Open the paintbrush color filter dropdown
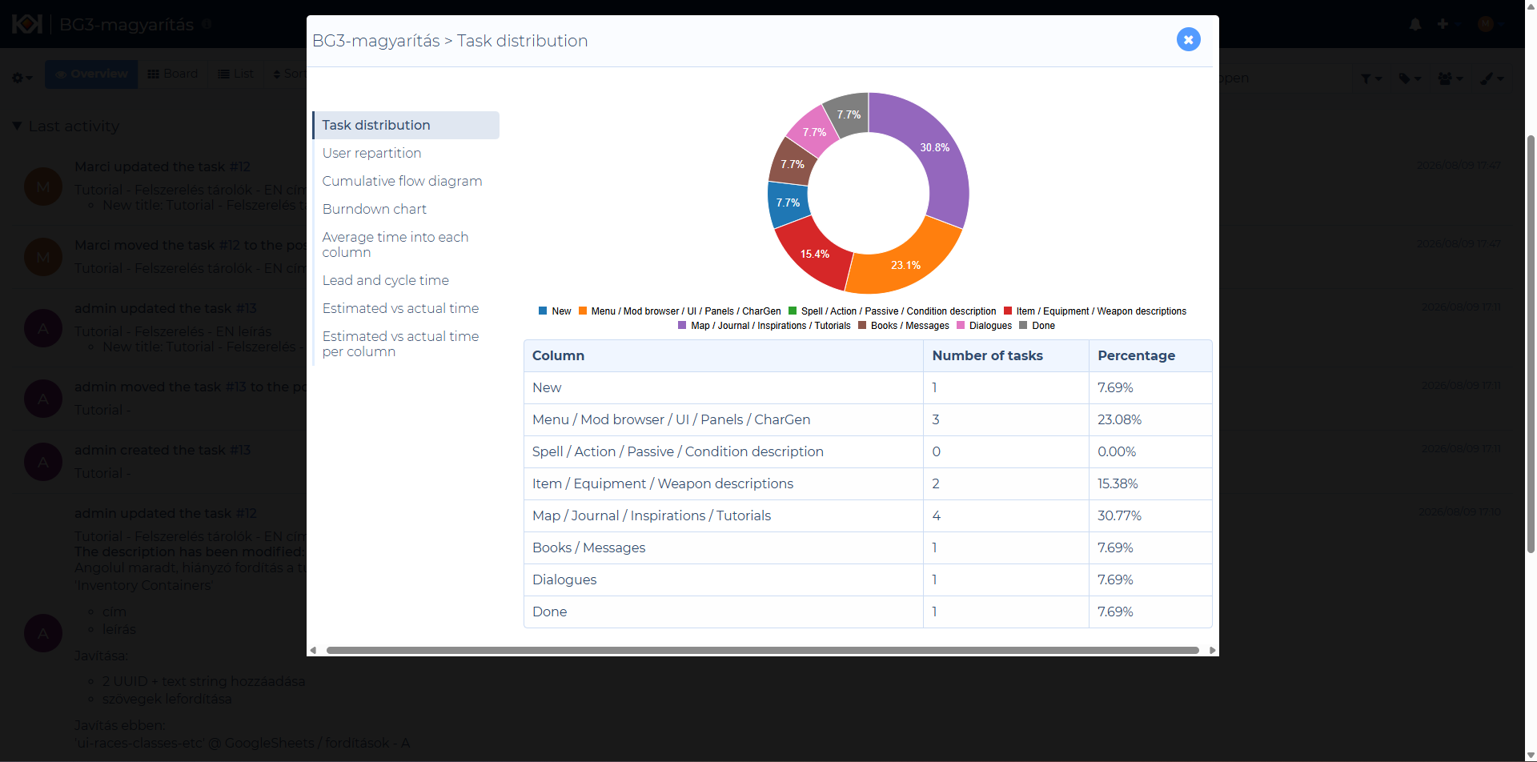This screenshot has height=762, width=1537. [1491, 78]
